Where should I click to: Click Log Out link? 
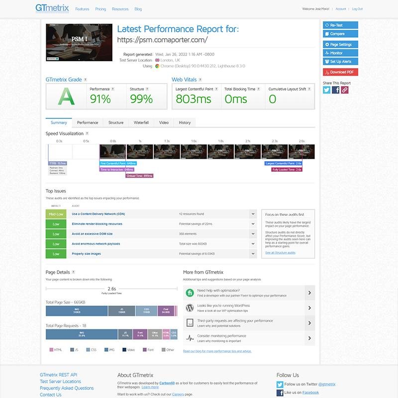tap(357, 9)
